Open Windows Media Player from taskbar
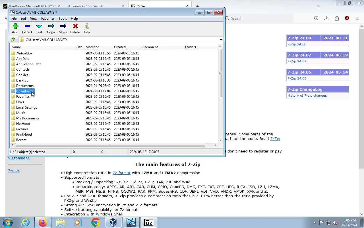This screenshot has width=364, height=228. [78, 222]
